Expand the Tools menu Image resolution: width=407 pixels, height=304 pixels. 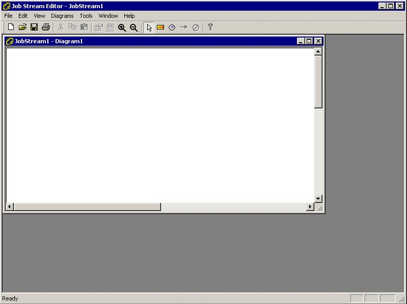tap(86, 16)
